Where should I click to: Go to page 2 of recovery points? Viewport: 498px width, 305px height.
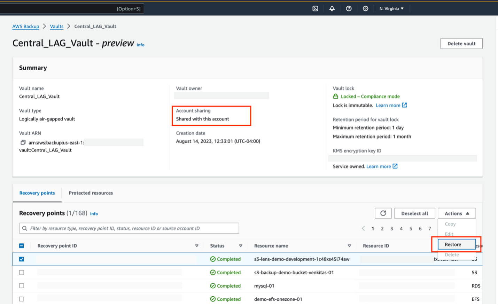click(x=382, y=228)
